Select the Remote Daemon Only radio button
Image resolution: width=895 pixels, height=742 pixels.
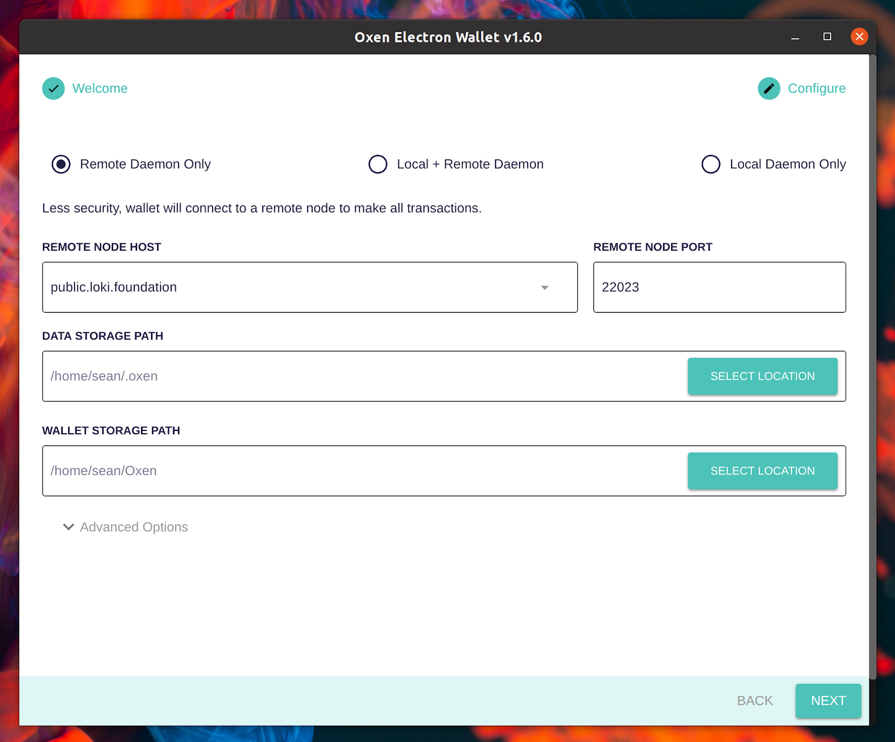[x=61, y=164]
